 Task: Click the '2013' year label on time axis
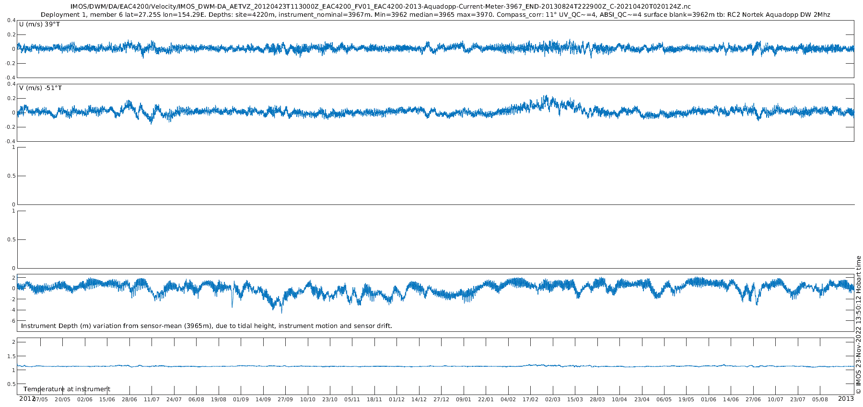(x=846, y=398)
